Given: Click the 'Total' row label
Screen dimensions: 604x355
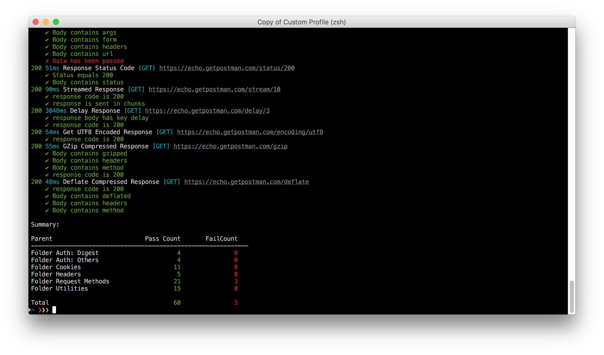Looking at the screenshot, I should (x=40, y=303).
